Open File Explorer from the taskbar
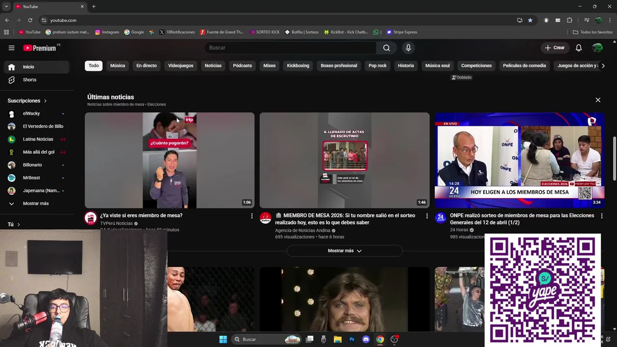Image resolution: width=617 pixels, height=347 pixels. 338,339
